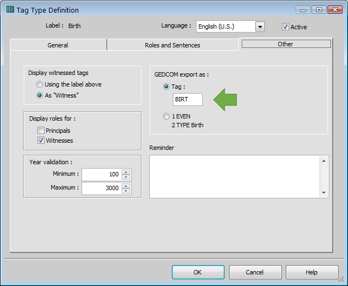This screenshot has width=348, height=286.
Task: Increase the Minimum year value
Action: coord(126,172)
